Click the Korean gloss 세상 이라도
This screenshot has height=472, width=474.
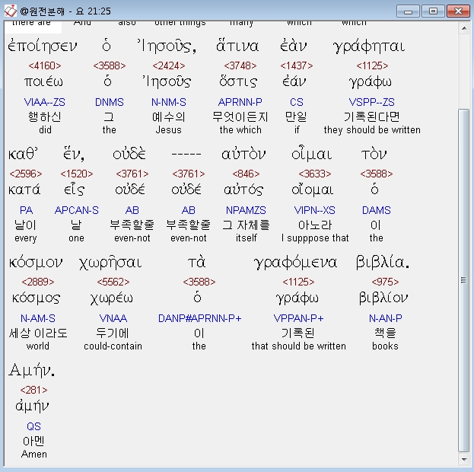(x=38, y=333)
